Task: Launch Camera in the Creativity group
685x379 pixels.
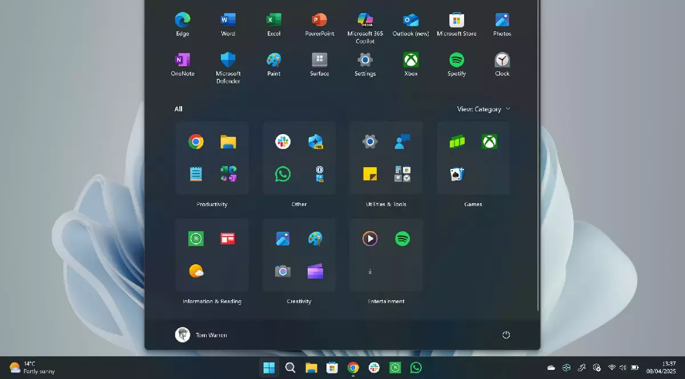Action: (x=283, y=271)
